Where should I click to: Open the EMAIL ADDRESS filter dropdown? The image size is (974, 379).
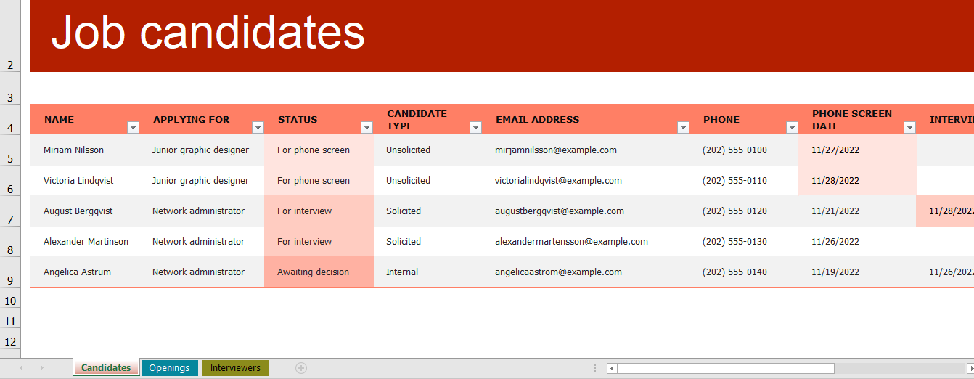683,128
